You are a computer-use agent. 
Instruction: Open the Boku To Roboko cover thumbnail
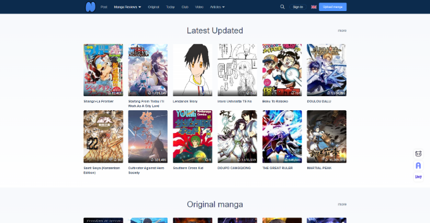[x=282, y=70]
